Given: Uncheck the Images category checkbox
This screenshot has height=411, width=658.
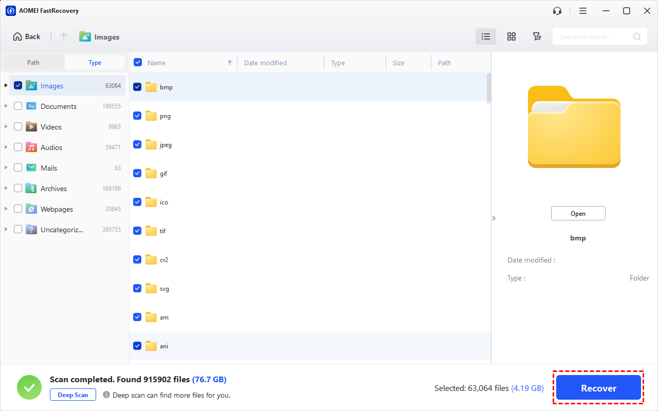Looking at the screenshot, I should pos(18,85).
